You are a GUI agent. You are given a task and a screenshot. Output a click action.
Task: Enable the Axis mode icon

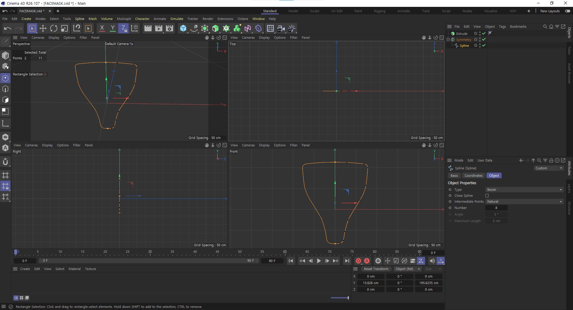tap(5, 123)
